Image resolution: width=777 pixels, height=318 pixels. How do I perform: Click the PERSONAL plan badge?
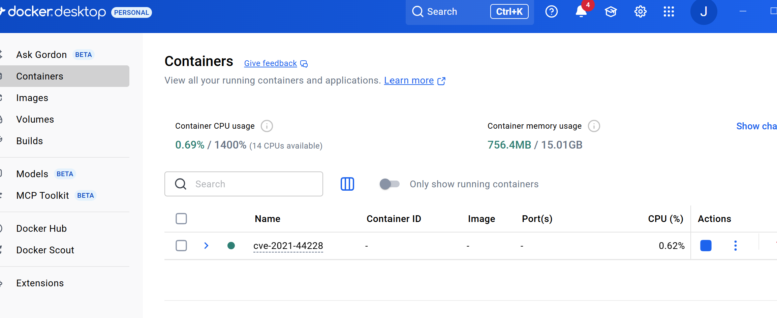[131, 12]
